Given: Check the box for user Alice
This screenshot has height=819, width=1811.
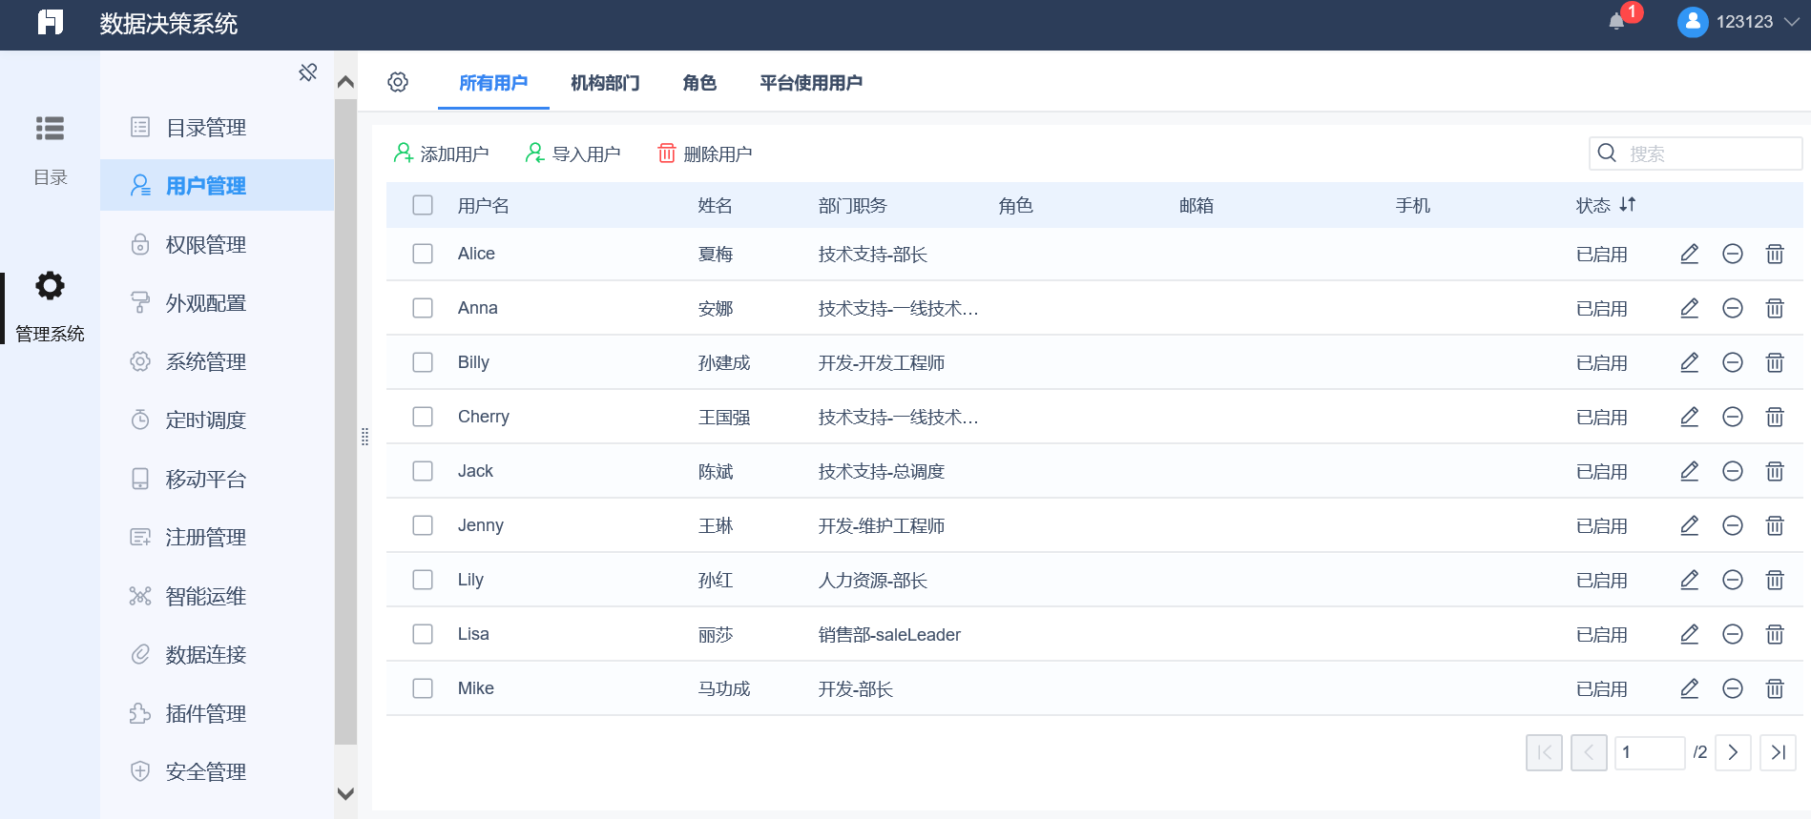Looking at the screenshot, I should (x=423, y=254).
